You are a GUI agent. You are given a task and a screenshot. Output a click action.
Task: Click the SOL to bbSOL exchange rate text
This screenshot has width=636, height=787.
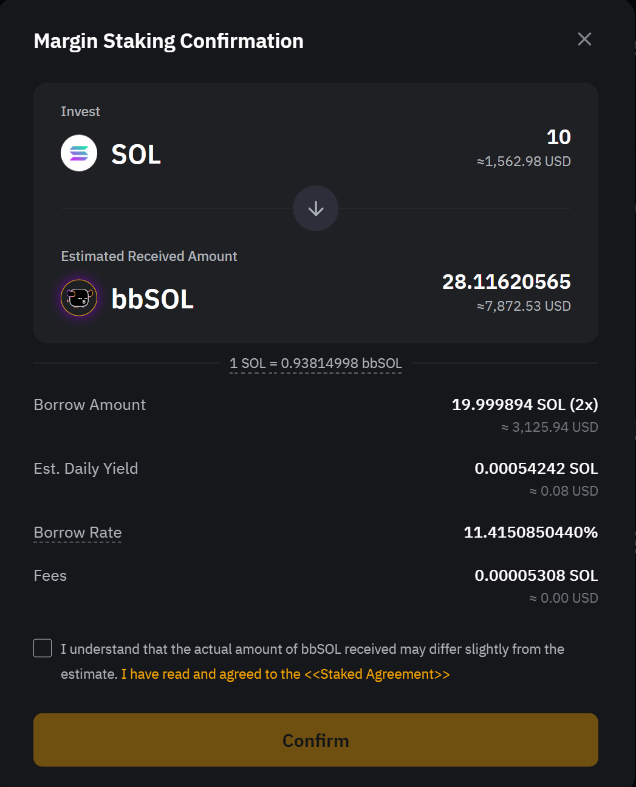[x=316, y=364]
